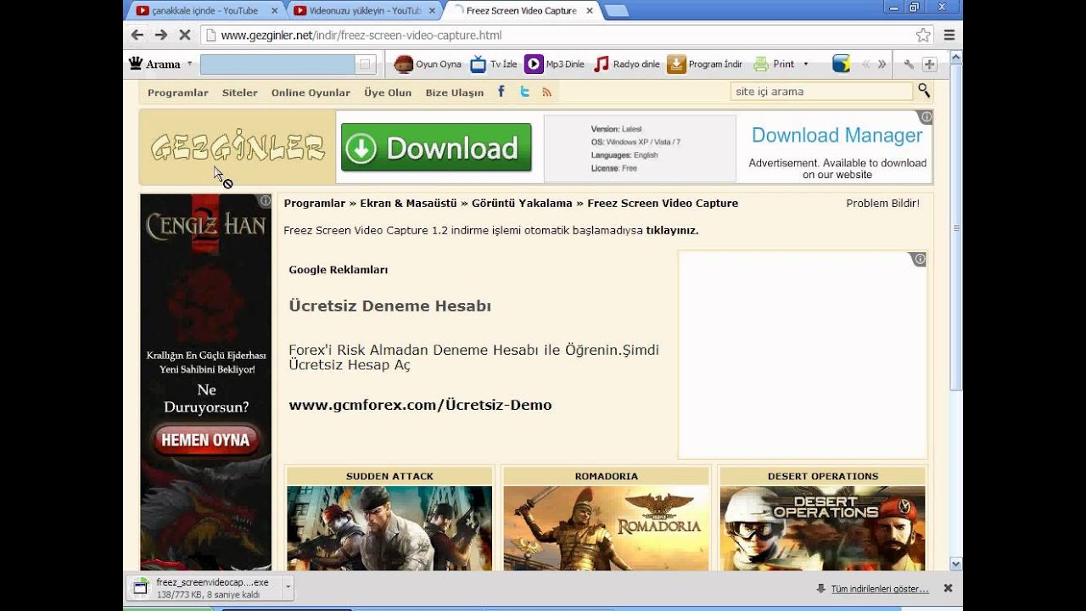Open a new tab with the new-tab button

coord(617,11)
